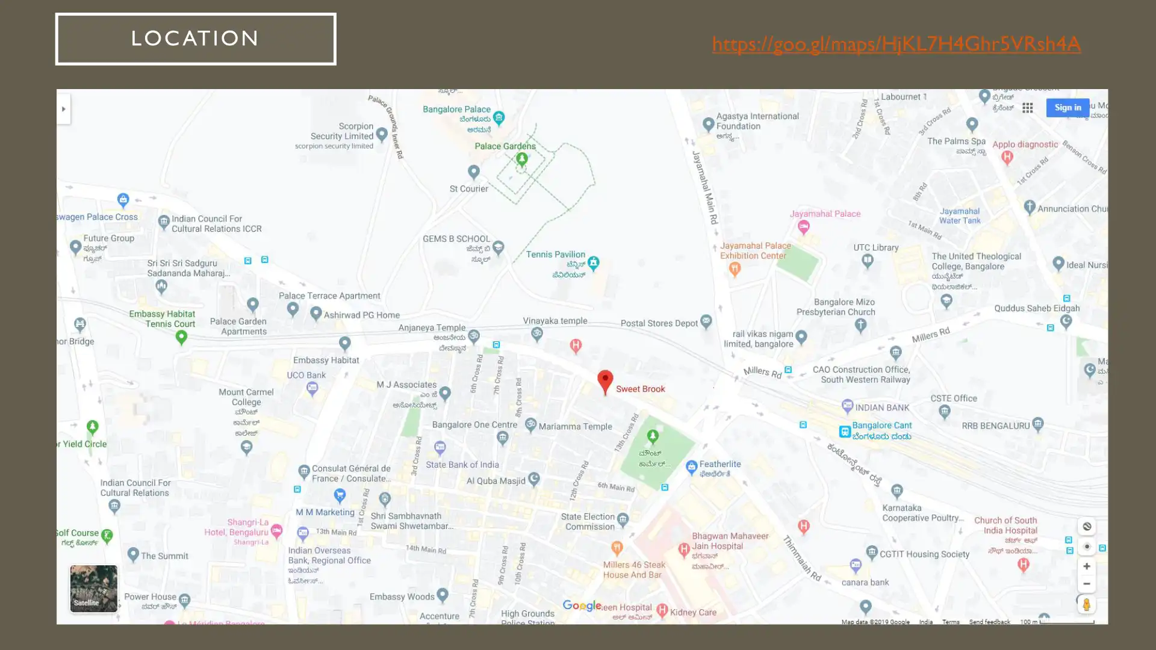Click the Jayamahal Palace hotel marker
This screenshot has width=1156, height=650.
tap(803, 226)
